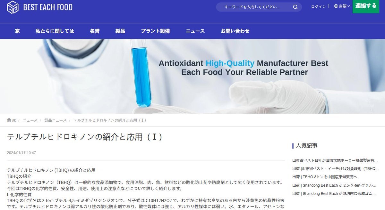Viewport: 385px width, 210px height.
Task: Click the keyword search input field
Action: click(x=253, y=7)
